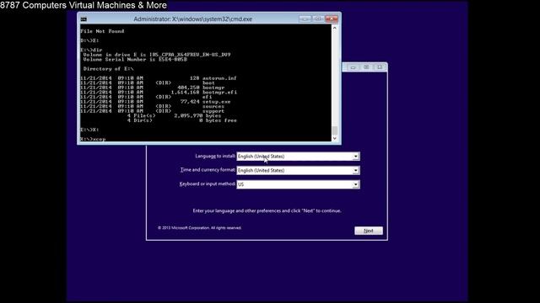Close the cmd.exe window
Screen dimensions: 540x303
(332, 19)
